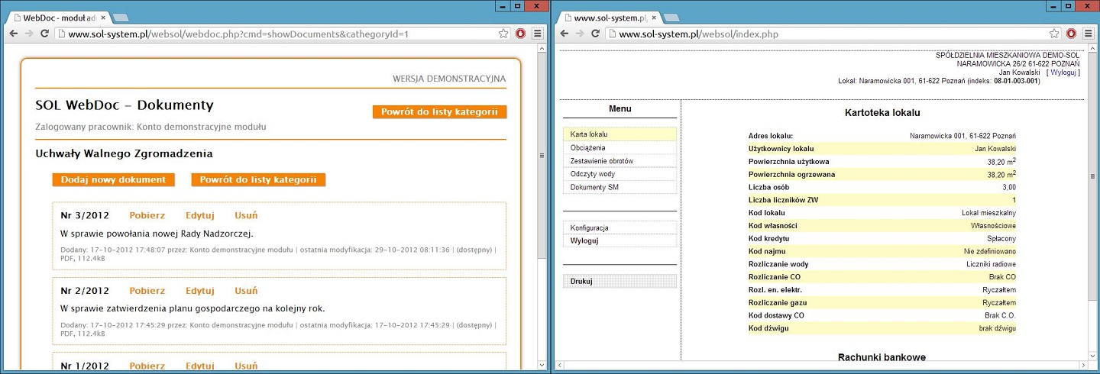Click 'Dodaj nowy dokument' button
Screen dimensions: 1100x374
click(114, 180)
